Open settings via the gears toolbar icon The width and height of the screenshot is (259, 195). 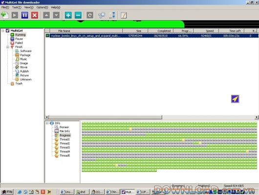[x=102, y=15]
